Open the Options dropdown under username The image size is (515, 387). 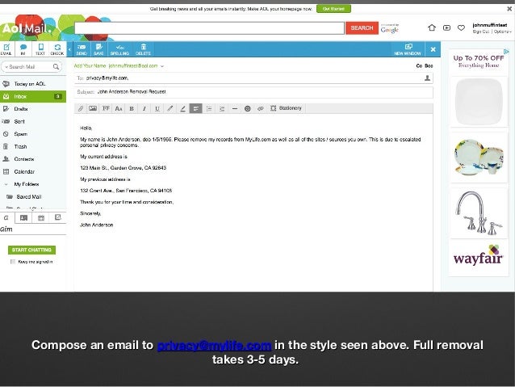(503, 32)
